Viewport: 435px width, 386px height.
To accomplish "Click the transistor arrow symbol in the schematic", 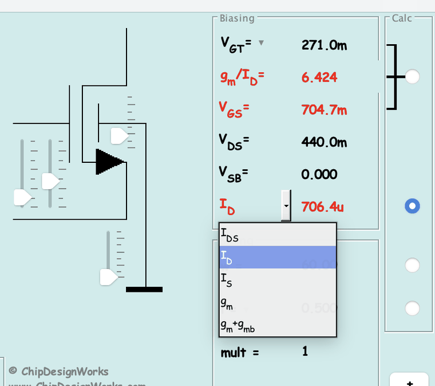I will pyautogui.click(x=109, y=162).
